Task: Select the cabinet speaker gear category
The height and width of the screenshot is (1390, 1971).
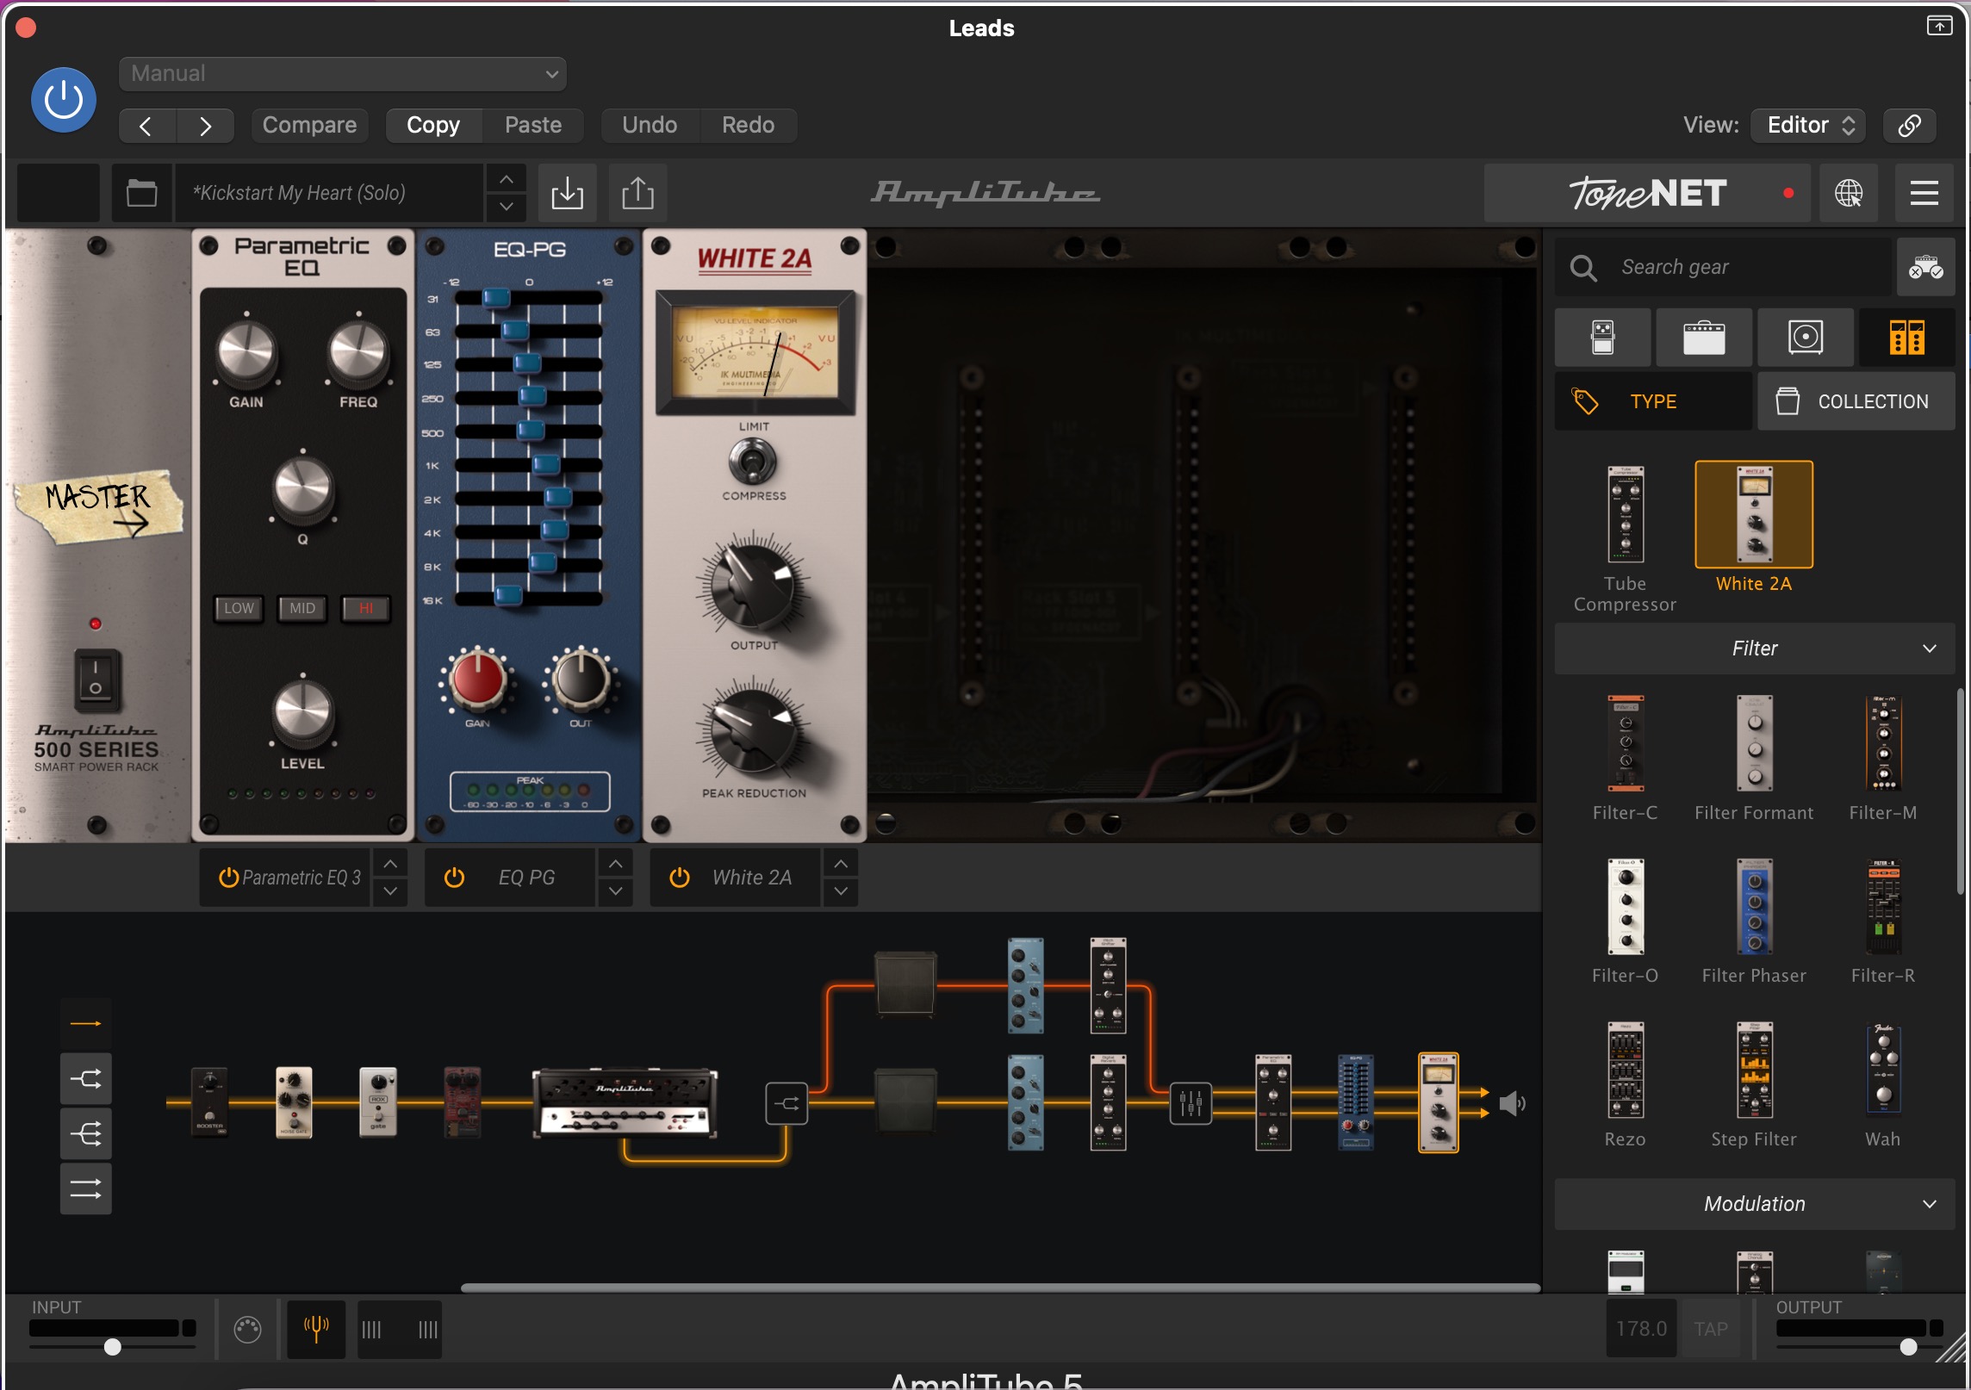Action: tap(1806, 338)
